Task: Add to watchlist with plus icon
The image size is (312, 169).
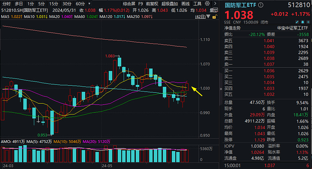Action: (308, 22)
